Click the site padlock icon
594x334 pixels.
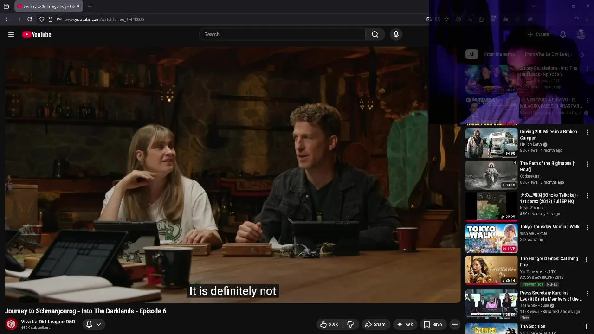pos(50,19)
